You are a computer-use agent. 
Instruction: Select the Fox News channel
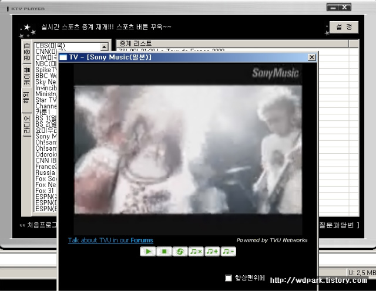point(46,185)
